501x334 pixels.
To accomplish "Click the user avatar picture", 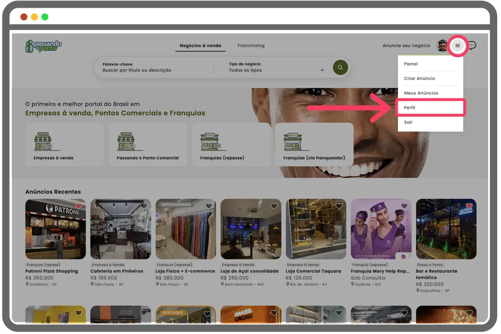I will [x=442, y=45].
